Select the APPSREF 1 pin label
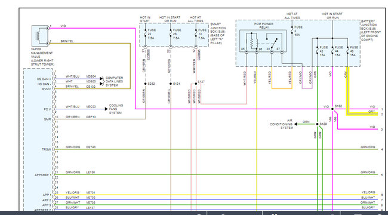 point(43,175)
